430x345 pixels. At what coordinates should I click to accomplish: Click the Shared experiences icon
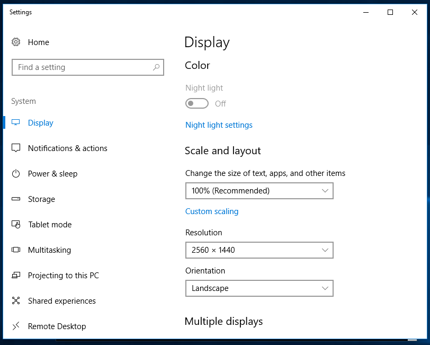(16, 301)
